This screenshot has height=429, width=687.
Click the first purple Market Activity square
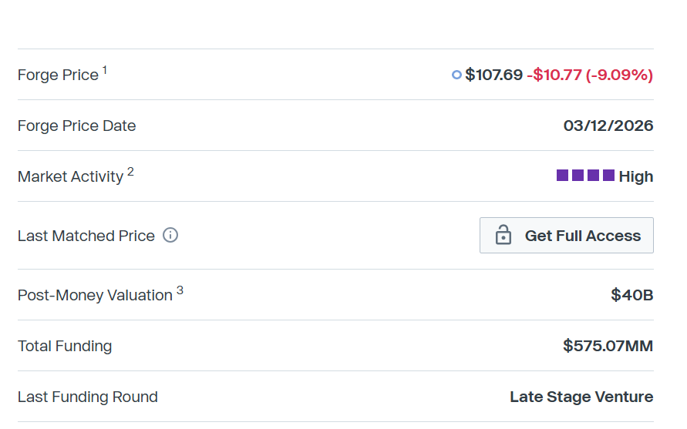coord(562,176)
